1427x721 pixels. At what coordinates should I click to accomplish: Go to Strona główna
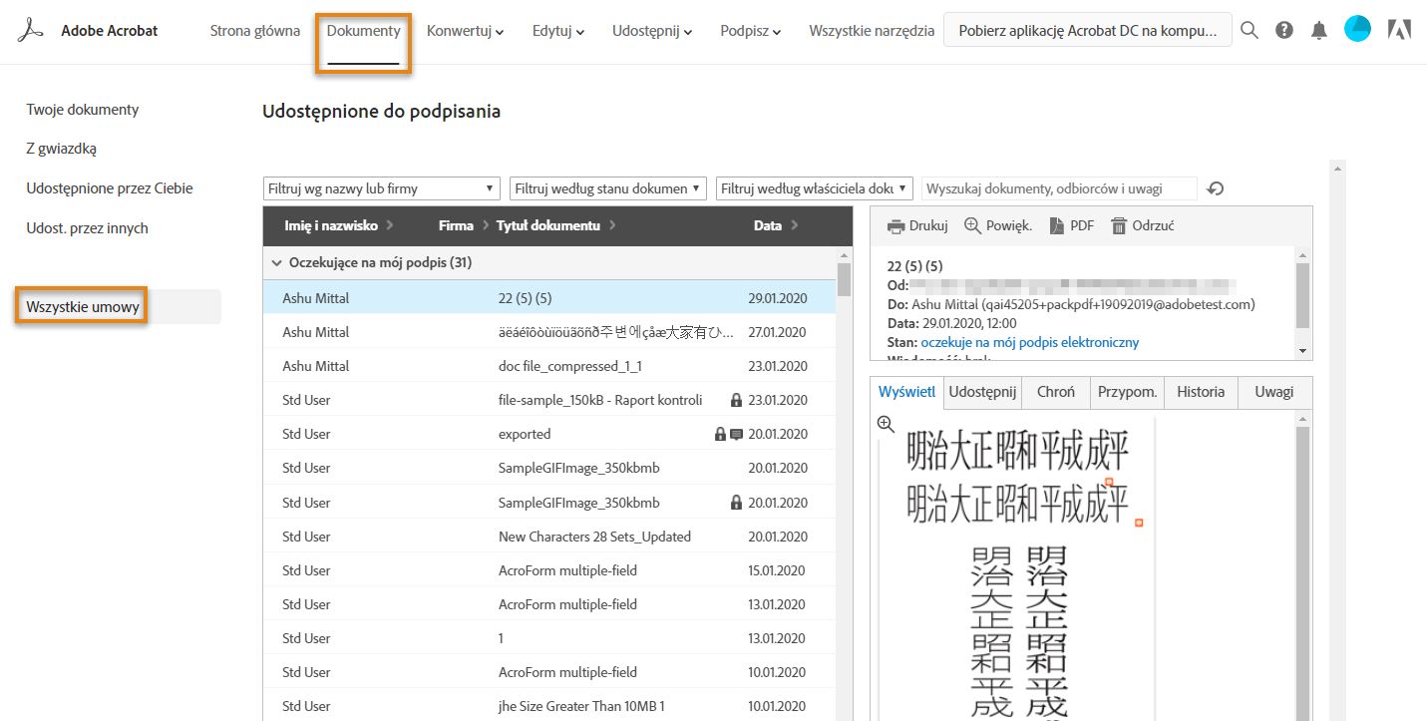coord(255,31)
